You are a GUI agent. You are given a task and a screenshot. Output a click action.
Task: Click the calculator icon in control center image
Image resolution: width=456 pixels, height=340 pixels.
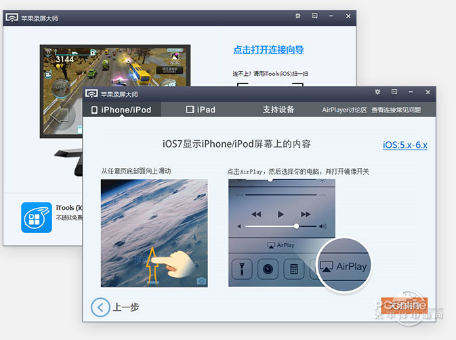pyautogui.click(x=294, y=269)
